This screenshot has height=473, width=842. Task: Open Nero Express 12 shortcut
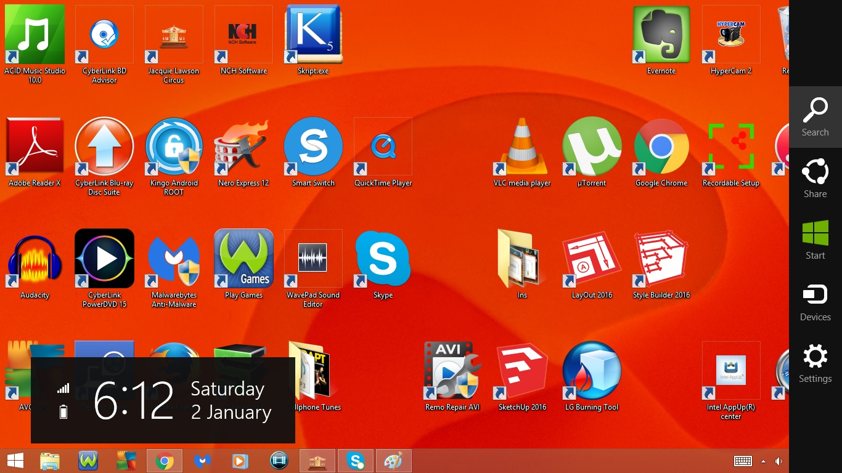click(243, 153)
